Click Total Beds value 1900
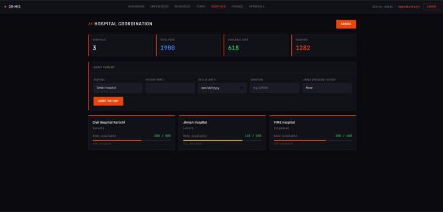 tap(168, 48)
